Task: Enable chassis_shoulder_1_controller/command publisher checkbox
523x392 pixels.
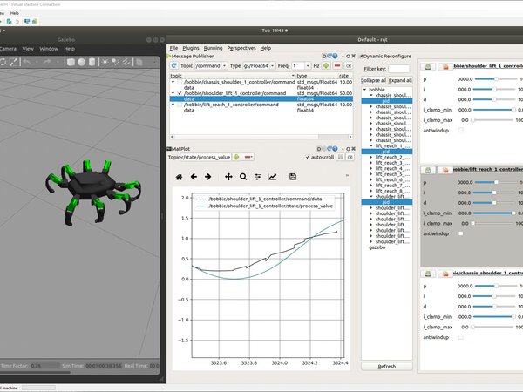Action: [180, 82]
